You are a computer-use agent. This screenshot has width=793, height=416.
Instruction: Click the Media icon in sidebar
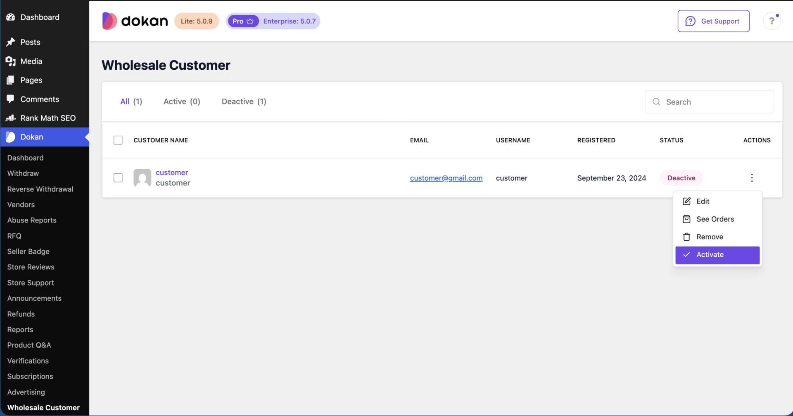[11, 61]
